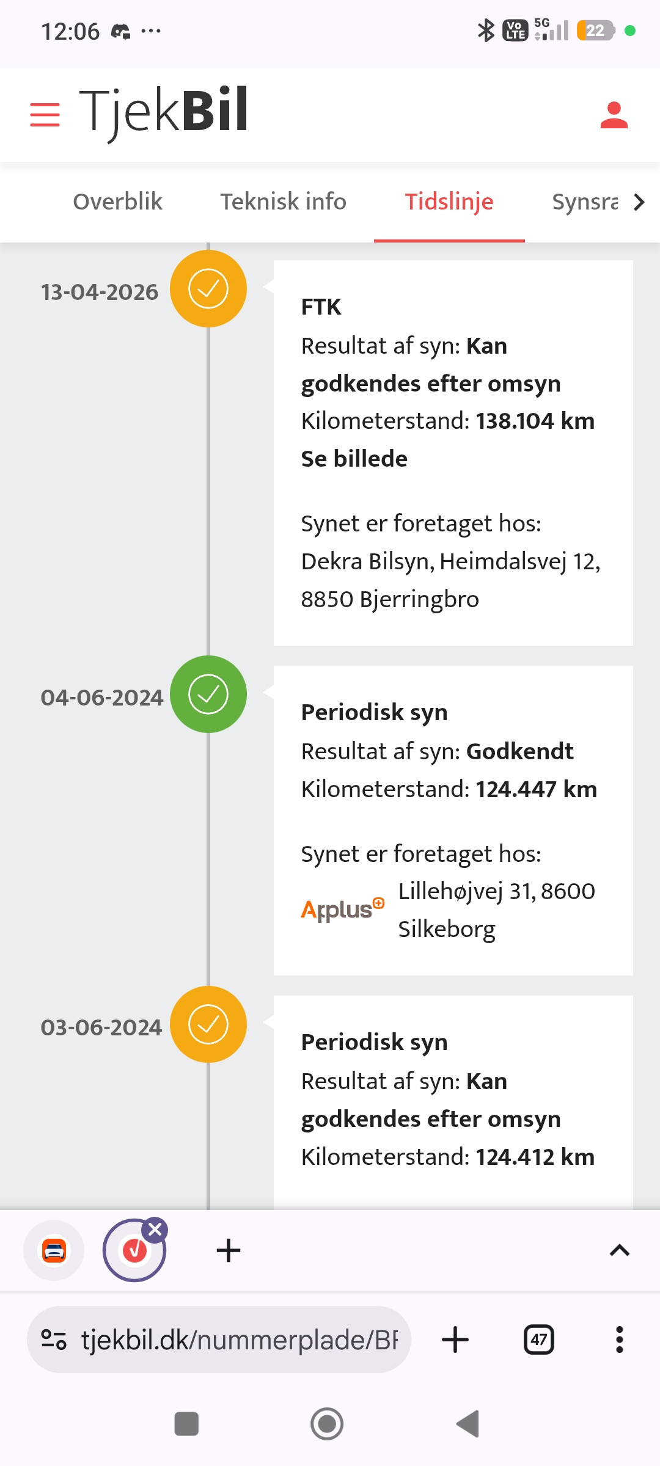Image resolution: width=660 pixels, height=1466 pixels.
Task: Open site settings icon in address bar
Action: (x=54, y=1340)
